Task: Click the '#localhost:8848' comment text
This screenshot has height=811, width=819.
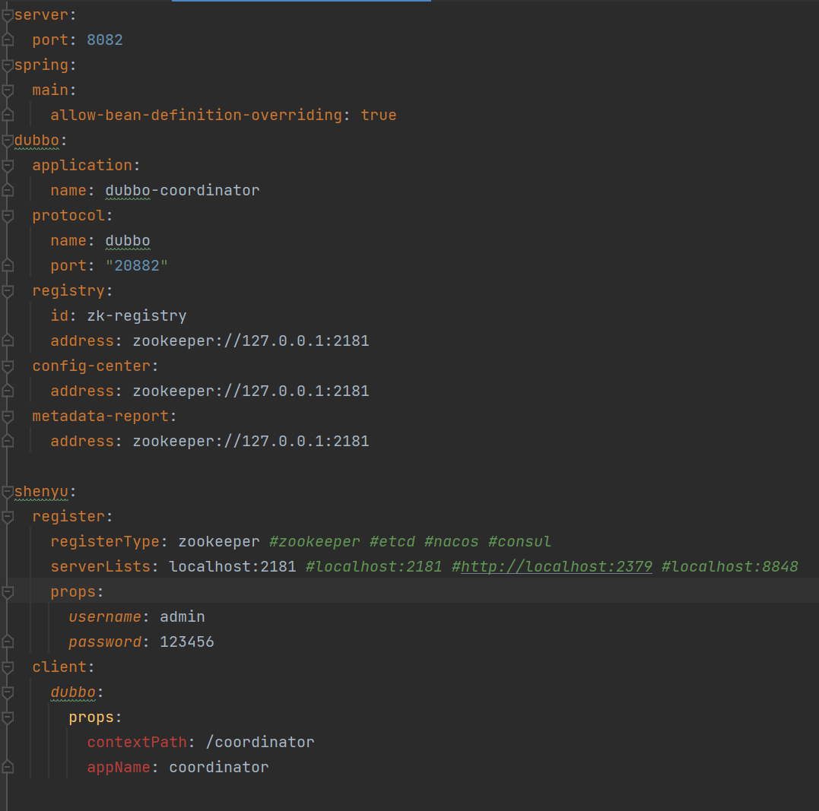Action: pos(730,566)
